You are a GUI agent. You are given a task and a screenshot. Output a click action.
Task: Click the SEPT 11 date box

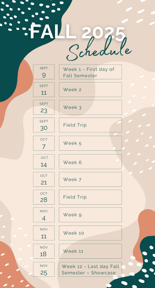coord(44,90)
